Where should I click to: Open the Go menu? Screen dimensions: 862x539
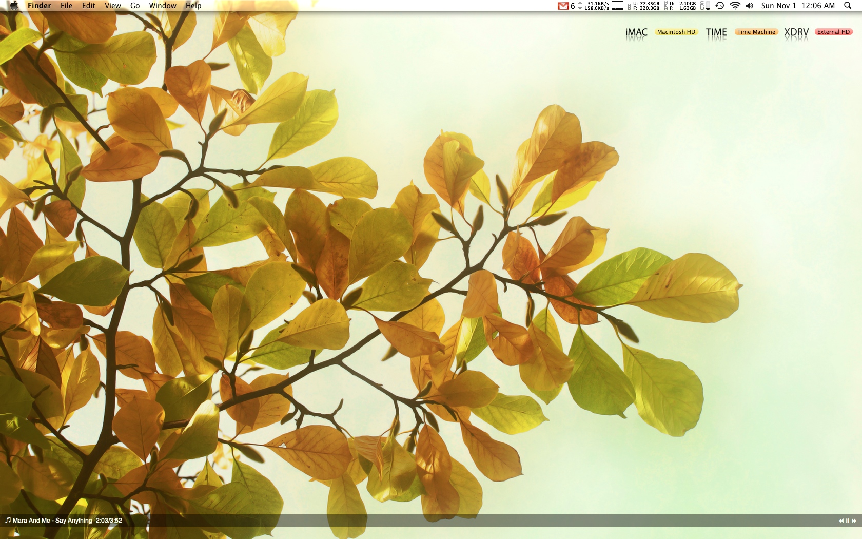click(135, 6)
